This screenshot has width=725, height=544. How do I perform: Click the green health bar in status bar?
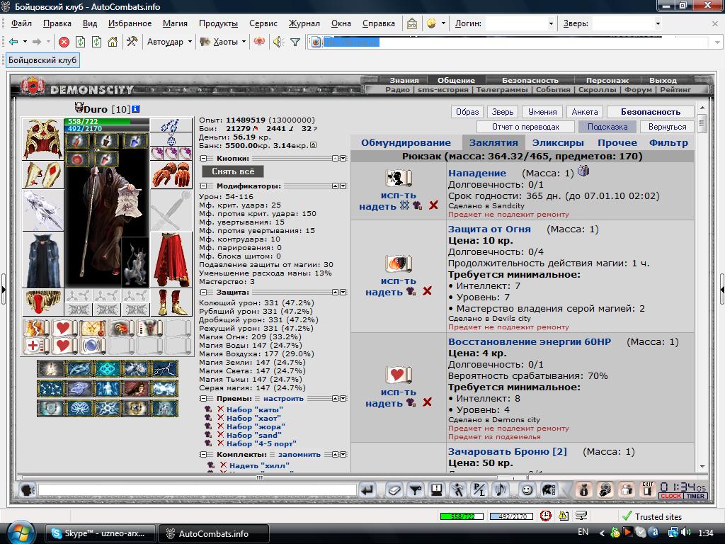coord(462,516)
